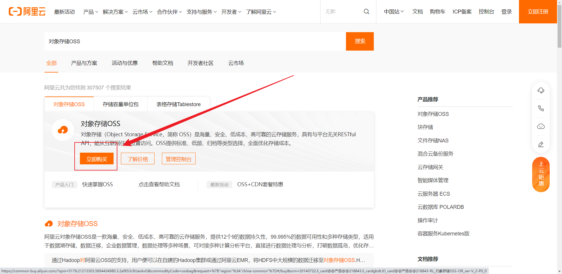
Task: Click the OSS cloud product icon in card
Action: (63, 130)
